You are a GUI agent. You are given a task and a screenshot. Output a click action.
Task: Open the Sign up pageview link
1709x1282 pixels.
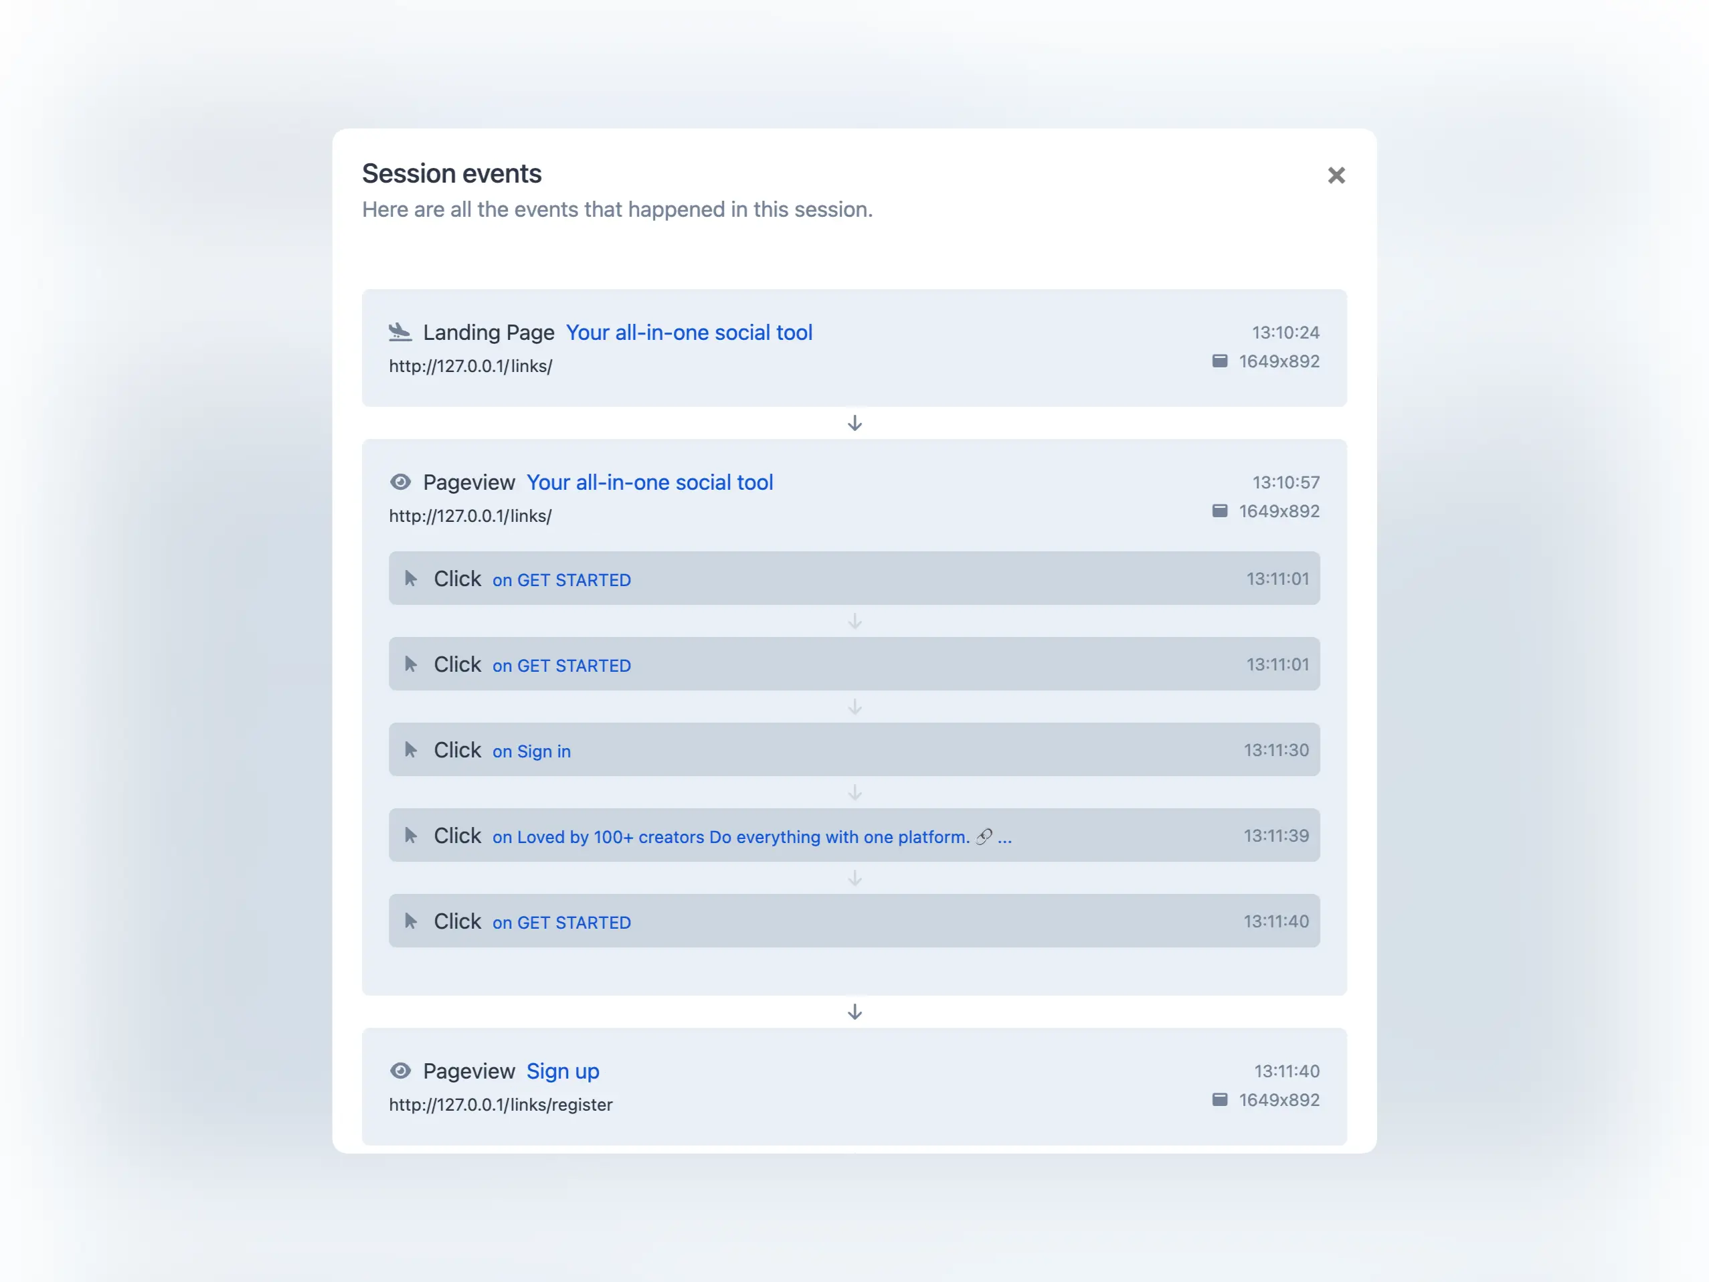563,1071
